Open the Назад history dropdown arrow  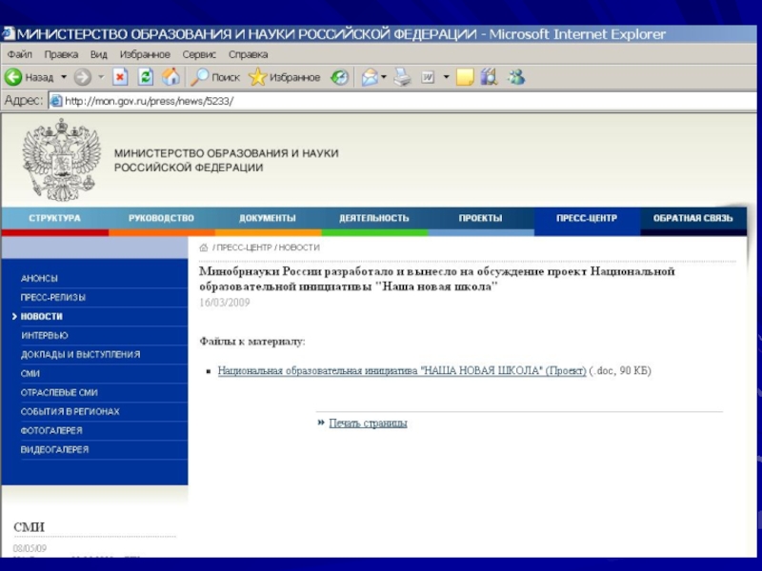64,77
